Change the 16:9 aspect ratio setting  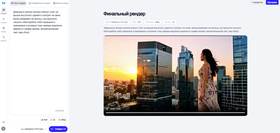44,120
